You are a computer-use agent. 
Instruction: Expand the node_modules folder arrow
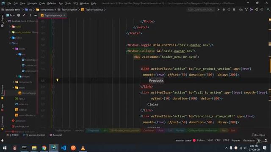pyautogui.click(x=10, y=32)
